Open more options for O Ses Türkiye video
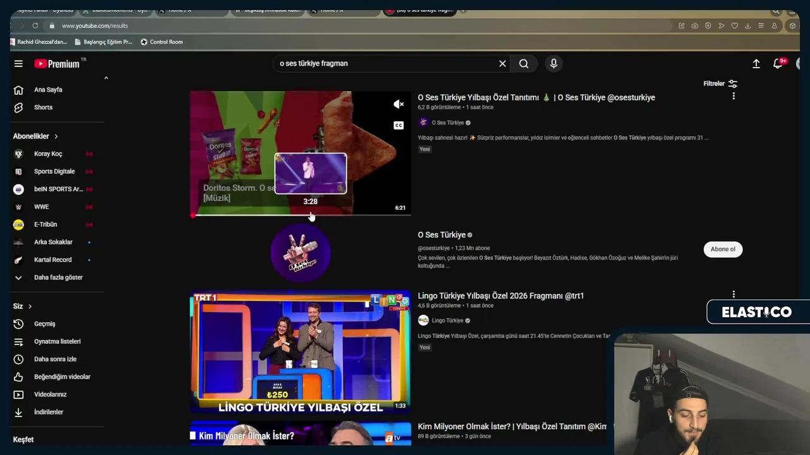This screenshot has height=455, width=810. (x=733, y=96)
